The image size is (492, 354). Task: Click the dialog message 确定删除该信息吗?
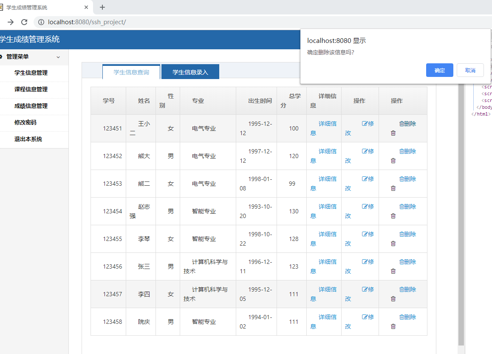pos(331,52)
